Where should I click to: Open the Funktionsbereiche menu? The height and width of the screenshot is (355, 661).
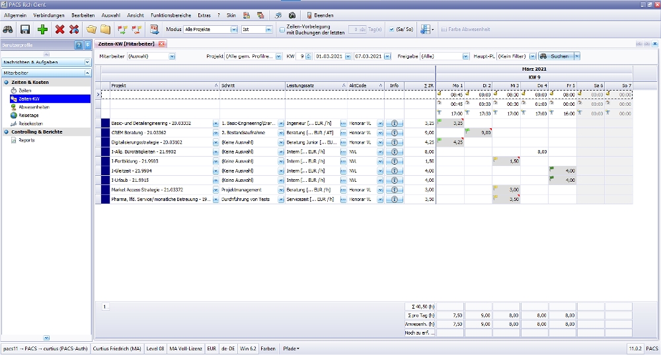click(x=171, y=15)
